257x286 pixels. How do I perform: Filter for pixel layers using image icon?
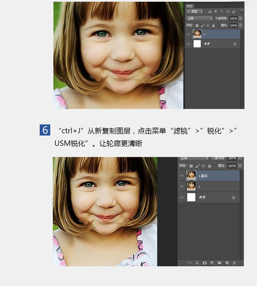pos(210,11)
